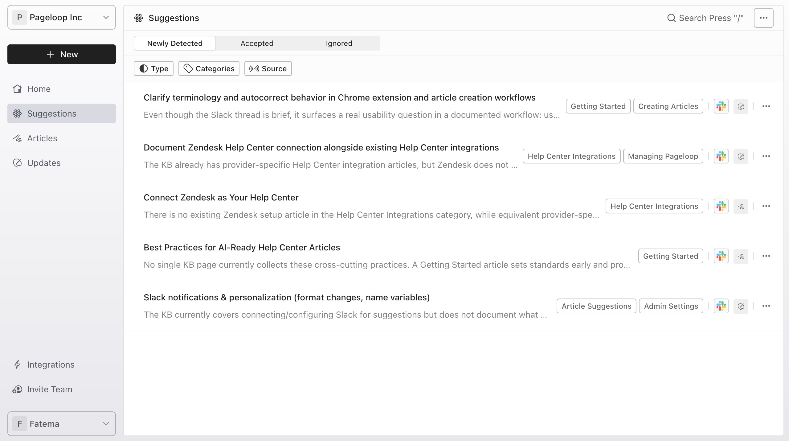
Task: Switch to Newly Detected tab
Action: 175,43
